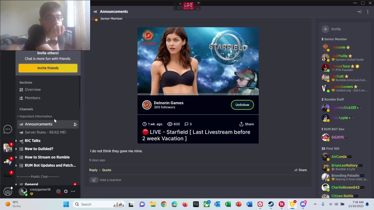The image size is (374, 210).
Task: Open server avatar with 5 notifications
Action: [8, 148]
